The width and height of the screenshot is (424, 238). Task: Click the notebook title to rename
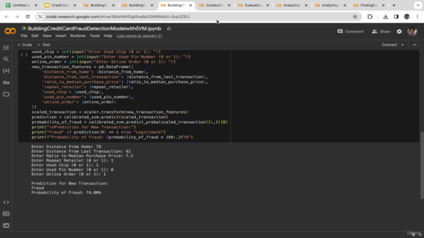click(x=94, y=28)
